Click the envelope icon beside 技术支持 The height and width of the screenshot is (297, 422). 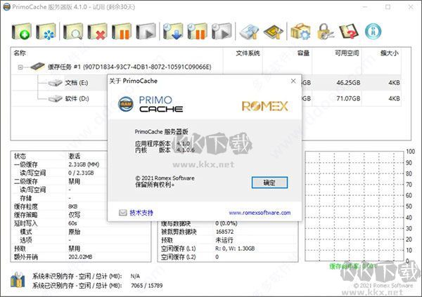tap(122, 213)
